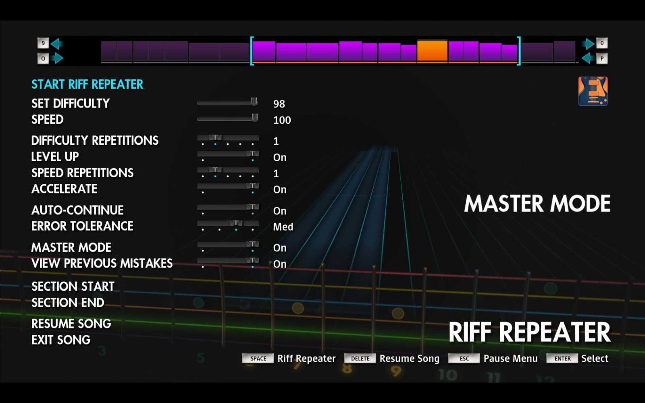Image resolution: width=645 pixels, height=403 pixels.
Task: Choose SECTION END
Action: 68,303
